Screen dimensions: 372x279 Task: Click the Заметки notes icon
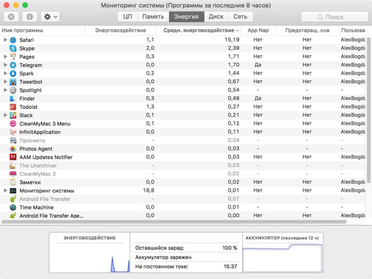point(13,182)
